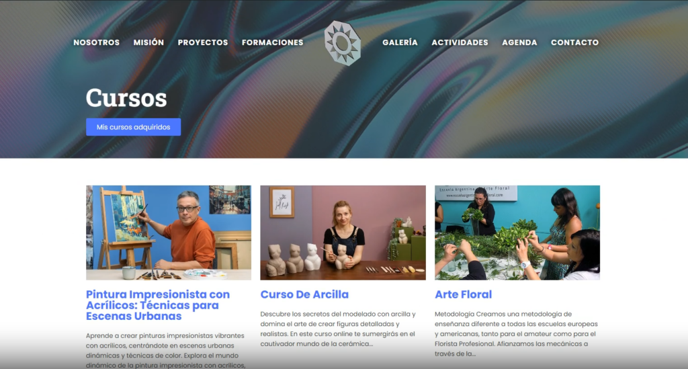Go to the Contacto page

(x=575, y=42)
